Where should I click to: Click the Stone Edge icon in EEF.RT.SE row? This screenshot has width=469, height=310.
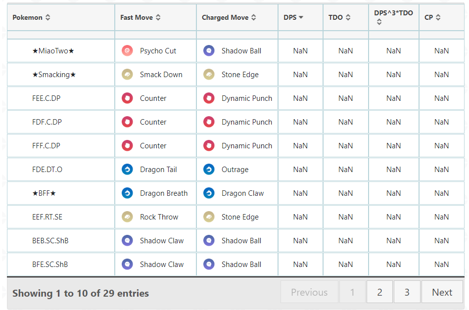pos(209,217)
